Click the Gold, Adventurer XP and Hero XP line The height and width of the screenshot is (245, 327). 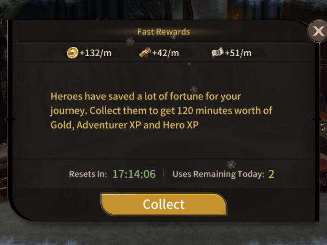click(124, 125)
